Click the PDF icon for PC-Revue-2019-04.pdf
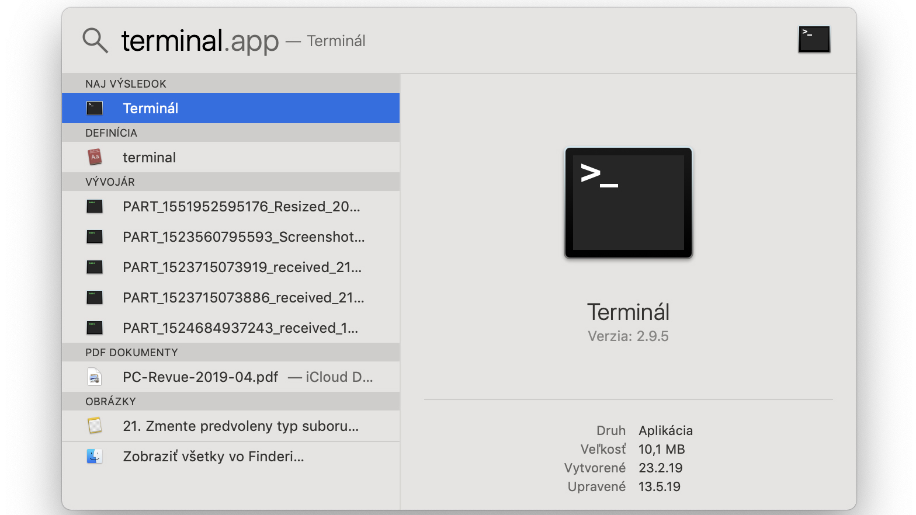The height and width of the screenshot is (515, 916). pos(95,377)
